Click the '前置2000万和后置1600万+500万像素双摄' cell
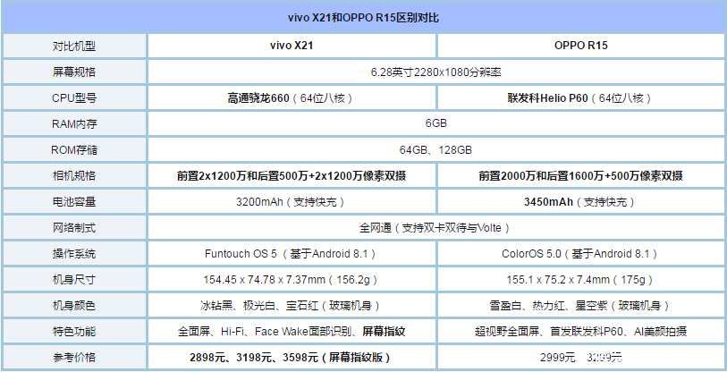 click(x=581, y=176)
